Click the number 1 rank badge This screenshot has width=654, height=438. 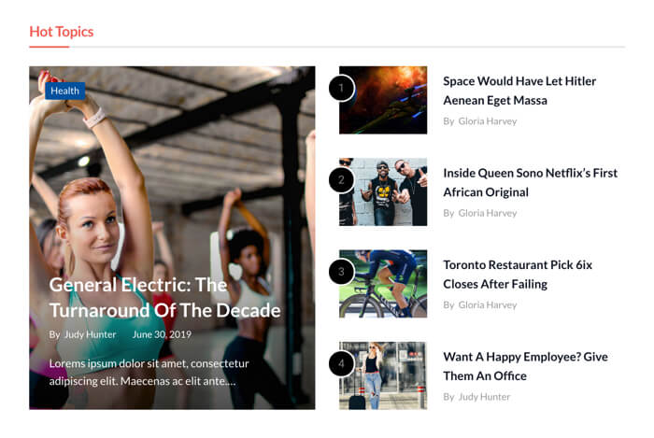[x=341, y=88]
